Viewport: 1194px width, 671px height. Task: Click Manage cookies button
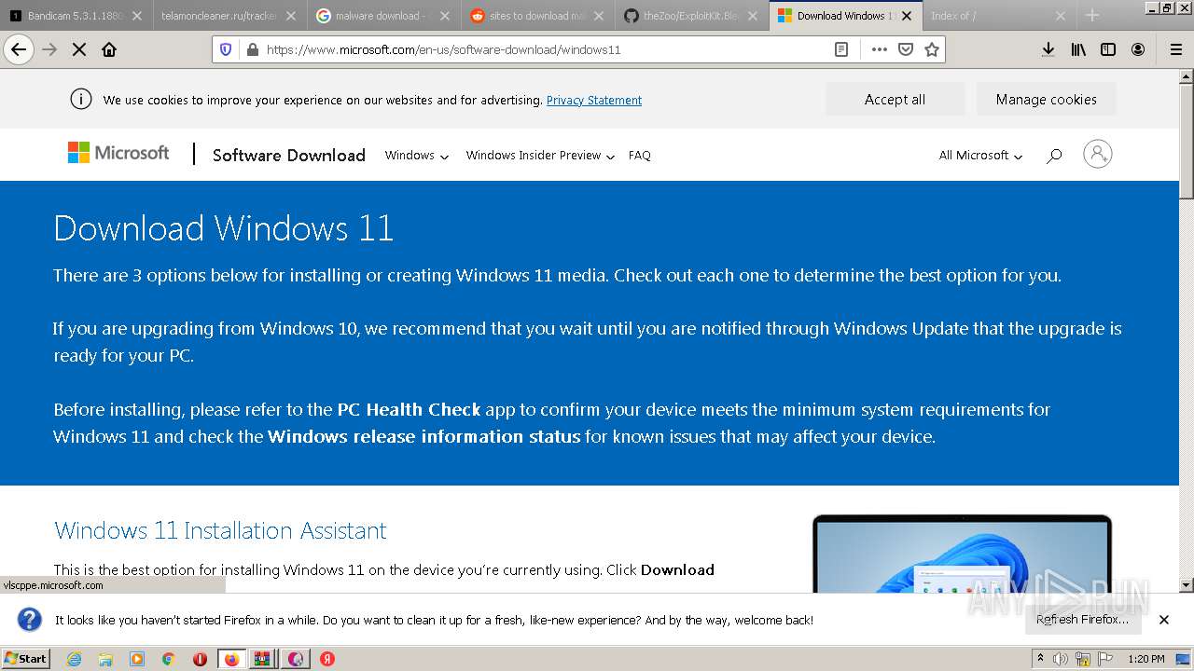click(1046, 100)
